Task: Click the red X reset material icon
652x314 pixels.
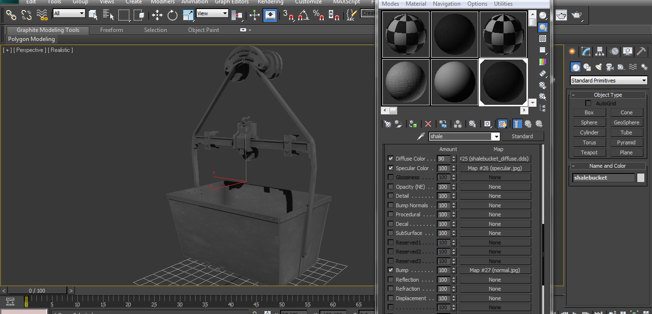Action: pyautogui.click(x=428, y=124)
